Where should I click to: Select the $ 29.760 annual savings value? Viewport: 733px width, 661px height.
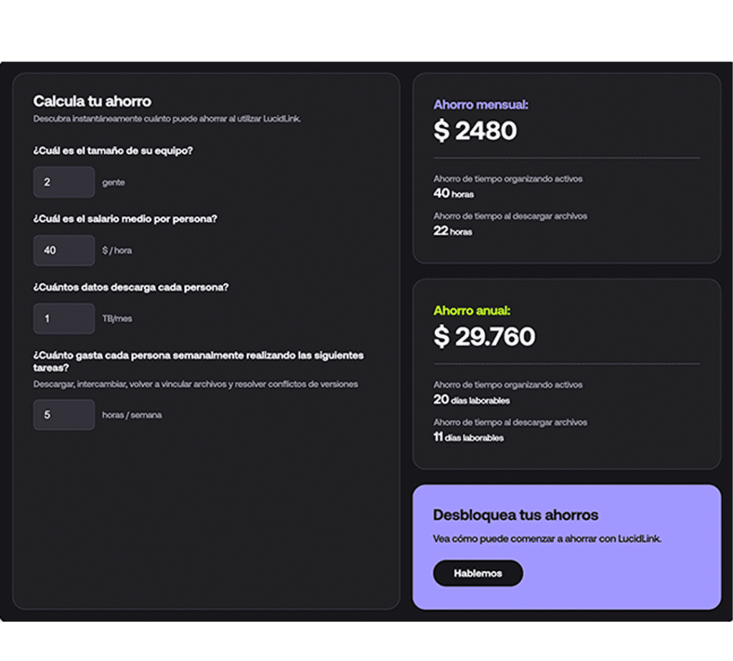pyautogui.click(x=484, y=337)
